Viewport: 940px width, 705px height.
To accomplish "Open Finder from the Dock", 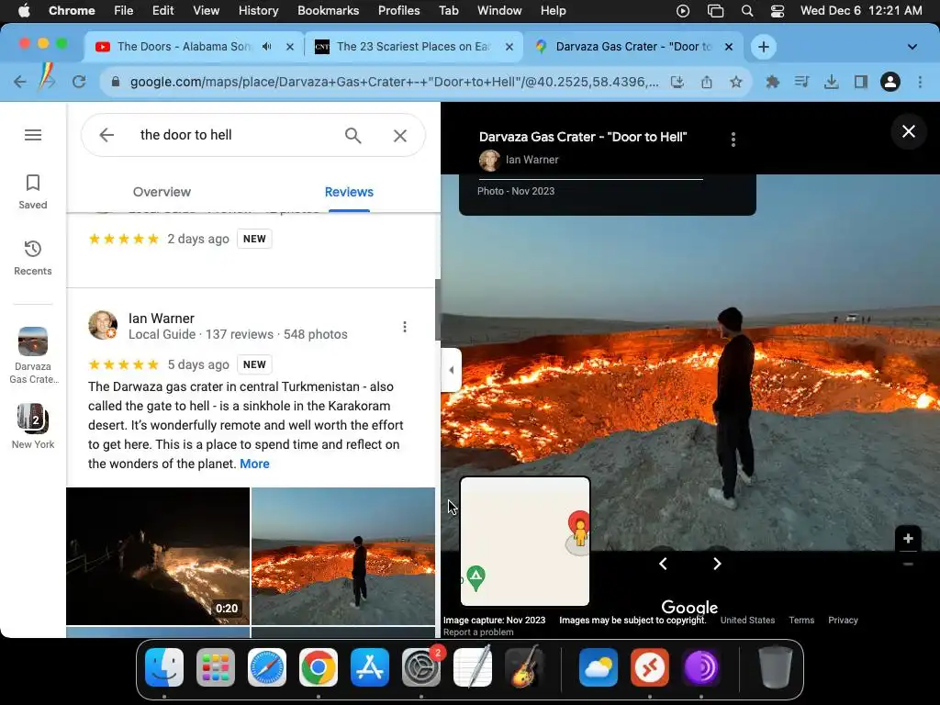I will pos(164,667).
